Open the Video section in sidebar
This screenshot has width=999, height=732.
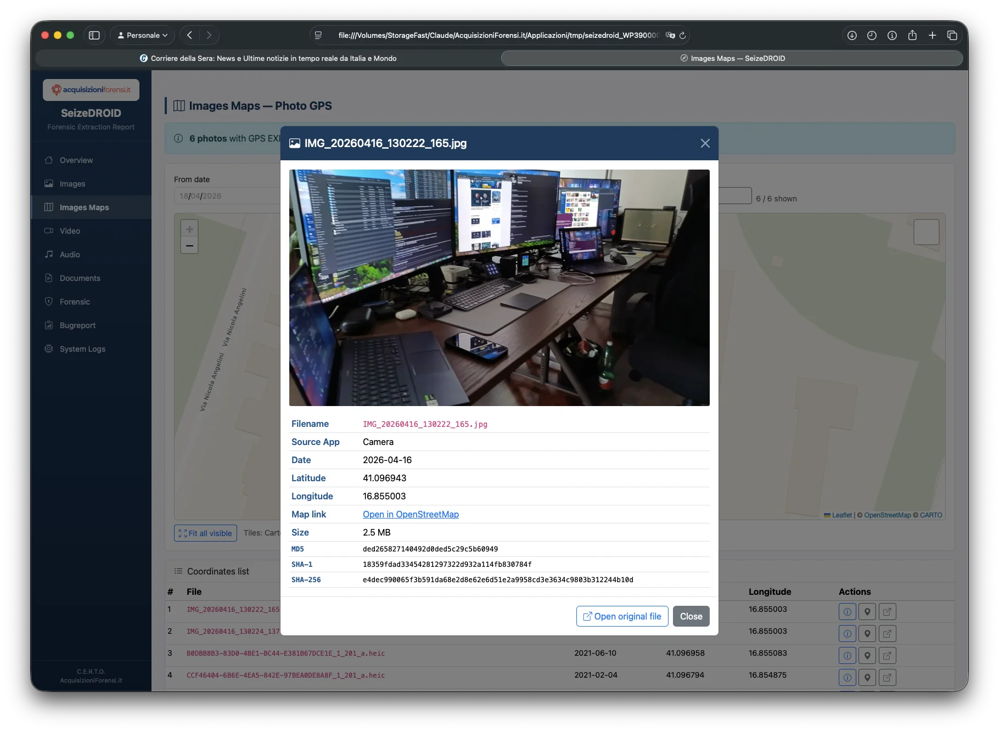tap(70, 231)
